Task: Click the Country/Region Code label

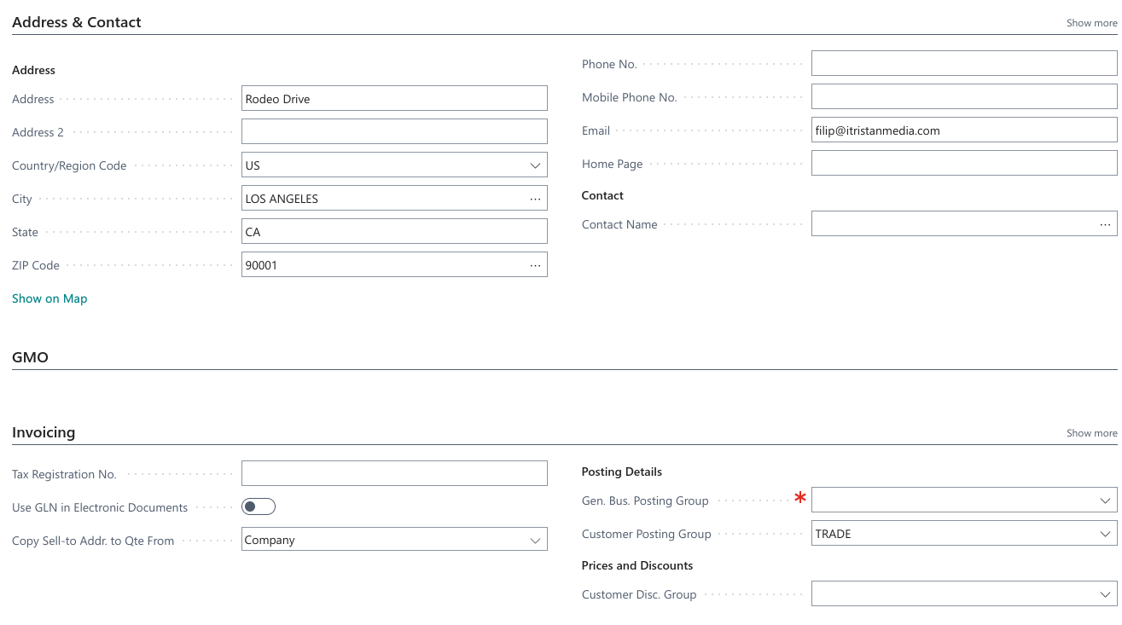Action: pyautogui.click(x=69, y=165)
